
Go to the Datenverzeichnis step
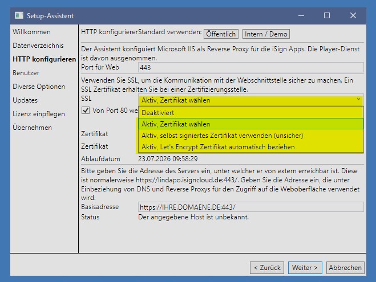point(38,46)
